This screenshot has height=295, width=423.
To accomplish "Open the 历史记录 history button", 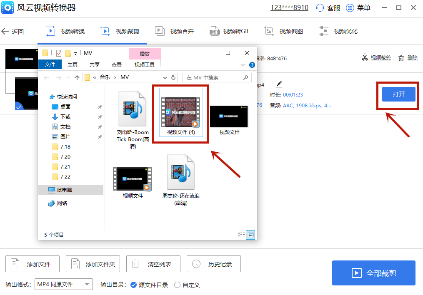I will click(214, 264).
